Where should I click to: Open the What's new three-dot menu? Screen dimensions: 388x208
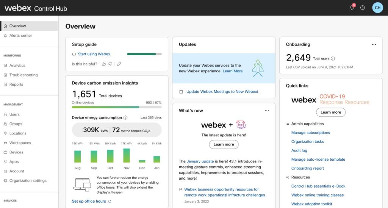pyautogui.click(x=267, y=111)
